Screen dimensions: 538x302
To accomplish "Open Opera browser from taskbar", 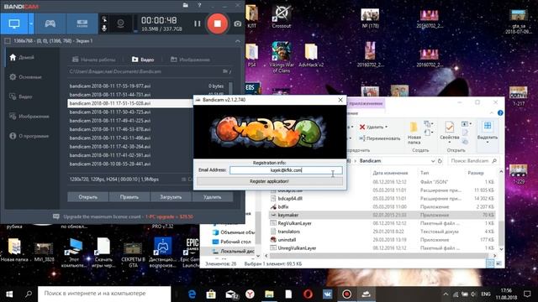I will [308, 294].
